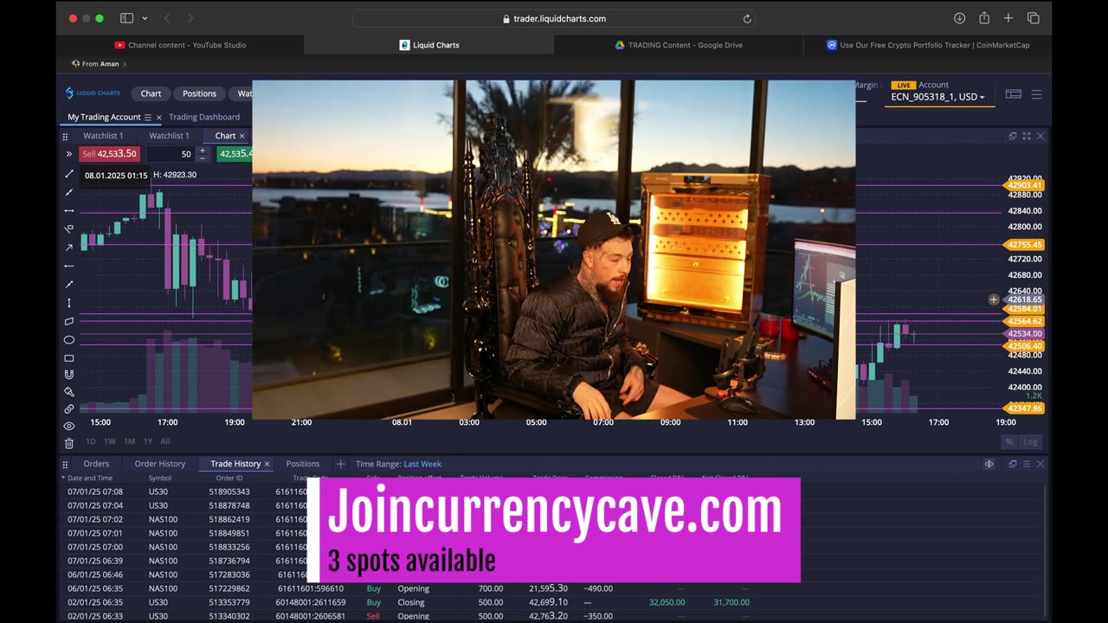Toggle the magnet snap tool
Screen dimensions: 1108x623
pyautogui.click(x=69, y=375)
